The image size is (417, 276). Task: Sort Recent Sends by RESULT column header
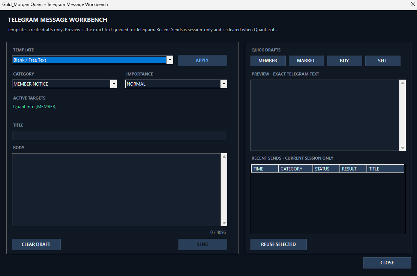pyautogui.click(x=353, y=169)
